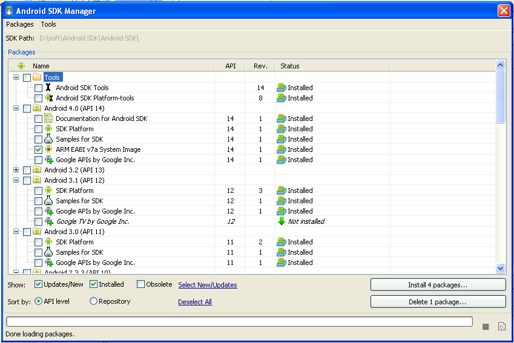Click the API 14 Google APIs add-on icon
The width and height of the screenshot is (514, 343).
49,160
